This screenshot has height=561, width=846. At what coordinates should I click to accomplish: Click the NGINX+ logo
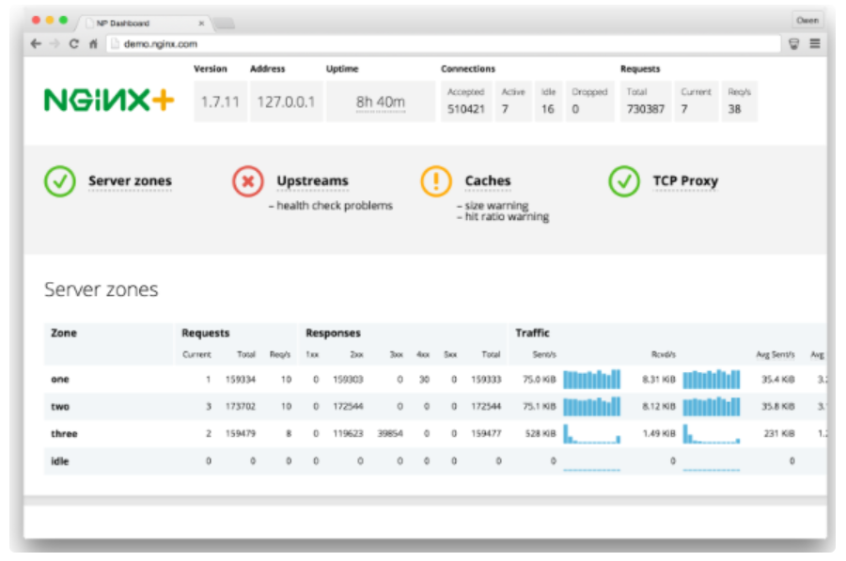[109, 101]
